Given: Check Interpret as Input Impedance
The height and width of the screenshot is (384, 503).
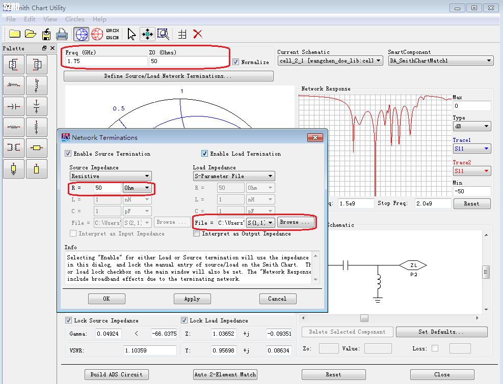Looking at the screenshot, I should (x=73, y=233).
